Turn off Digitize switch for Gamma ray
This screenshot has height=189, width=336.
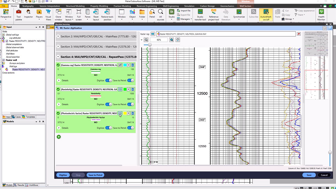(x=109, y=80)
